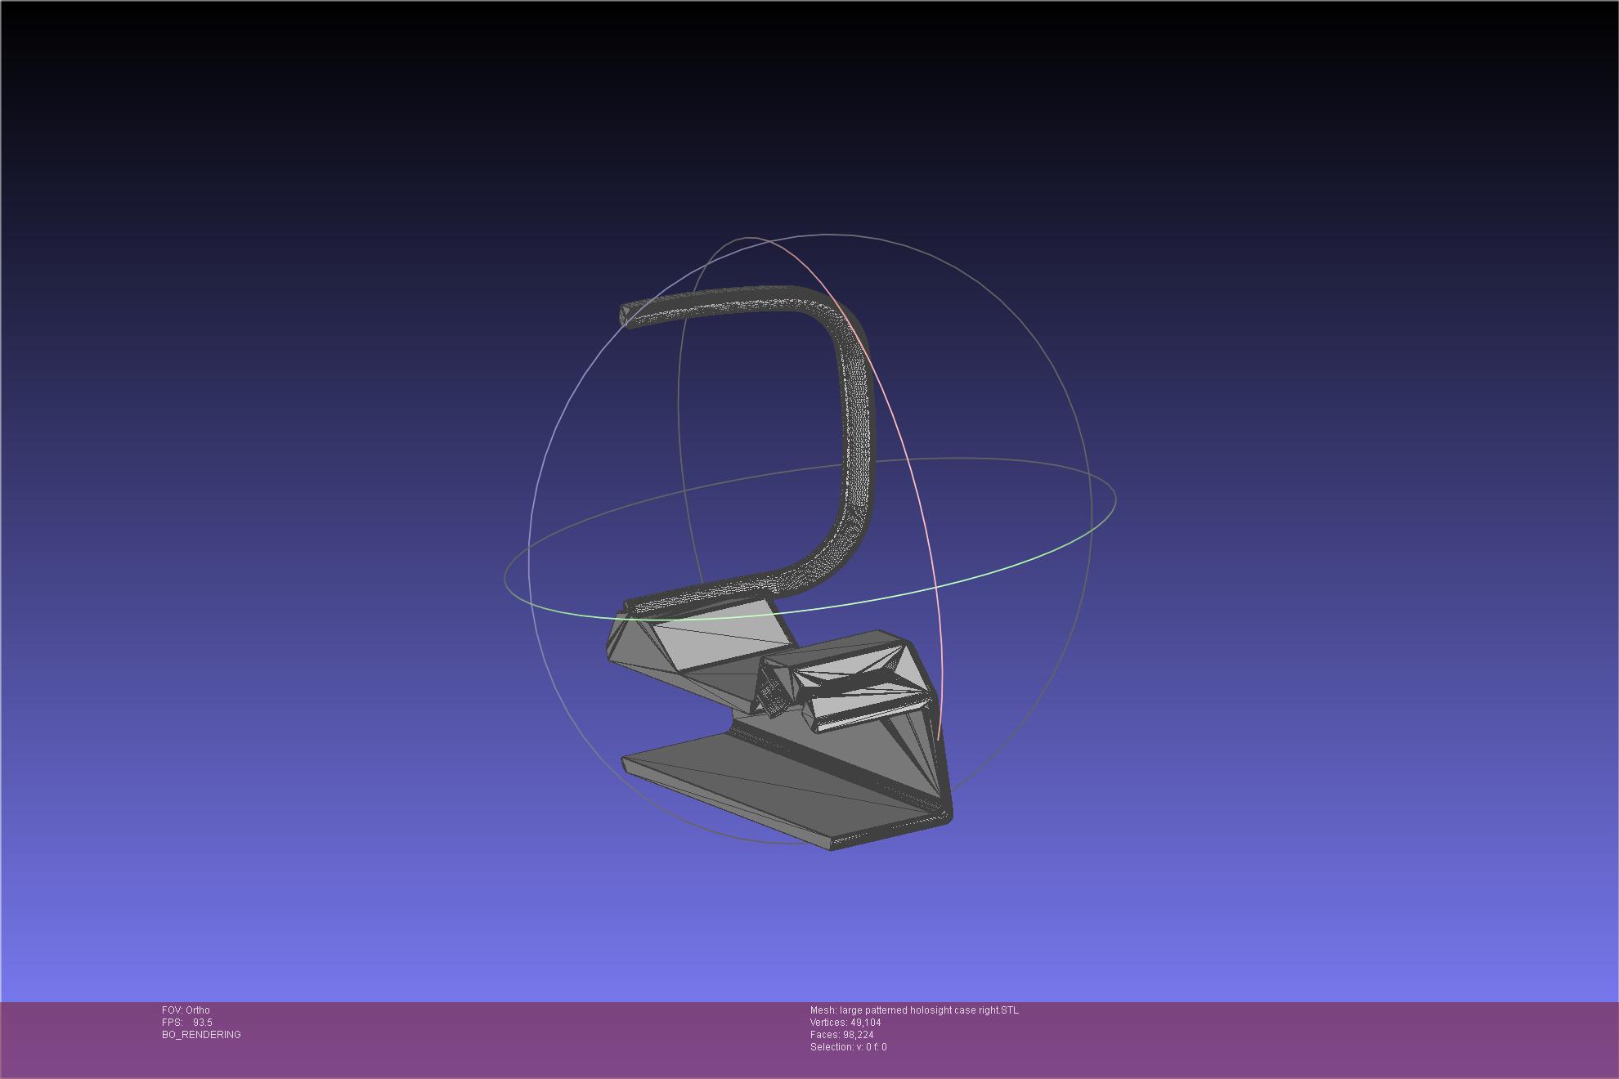Click the Vertices count readout
Screen dimensions: 1619x1079
click(845, 1023)
